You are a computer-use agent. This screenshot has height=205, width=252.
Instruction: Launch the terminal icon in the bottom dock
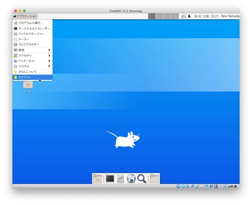pos(110,178)
